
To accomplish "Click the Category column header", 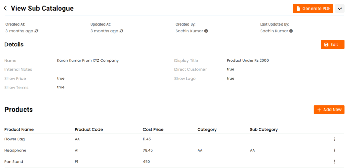I will [x=207, y=129].
